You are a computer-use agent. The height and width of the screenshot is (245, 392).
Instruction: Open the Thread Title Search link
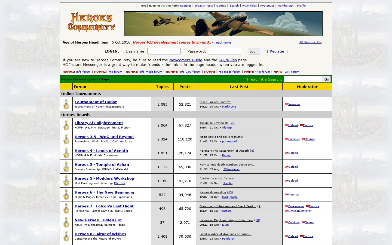[x=264, y=79]
